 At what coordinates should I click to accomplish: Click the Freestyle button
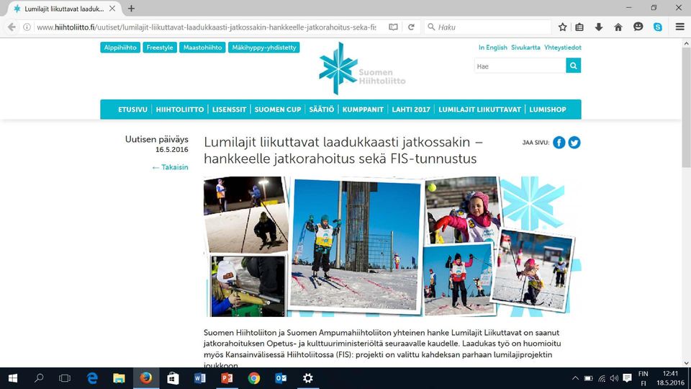160,48
